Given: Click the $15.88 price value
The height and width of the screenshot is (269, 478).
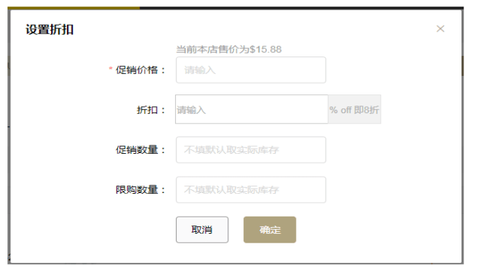Looking at the screenshot, I should pos(266,50).
